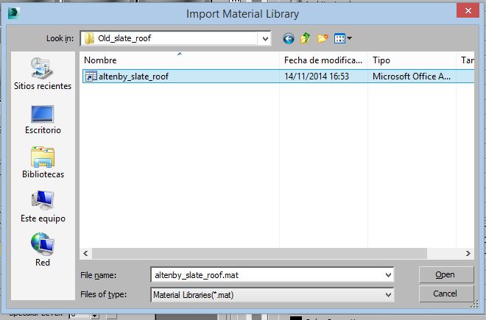Go up one folder level
Screen dimensions: 486x320
(305, 38)
